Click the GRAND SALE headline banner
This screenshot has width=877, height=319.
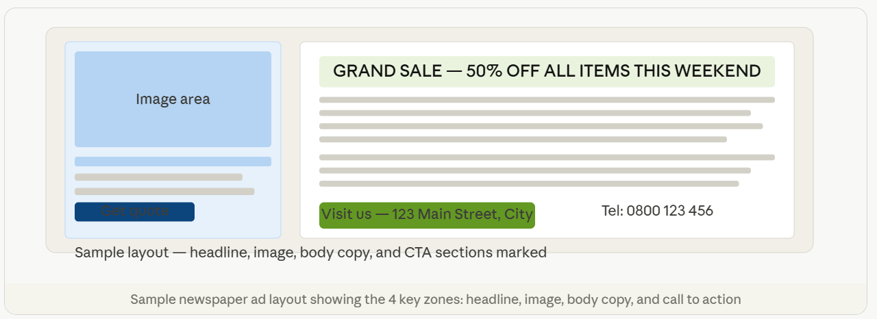pyautogui.click(x=547, y=71)
